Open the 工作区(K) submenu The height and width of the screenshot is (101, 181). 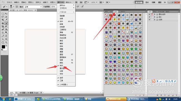pyautogui.click(x=66, y=8)
